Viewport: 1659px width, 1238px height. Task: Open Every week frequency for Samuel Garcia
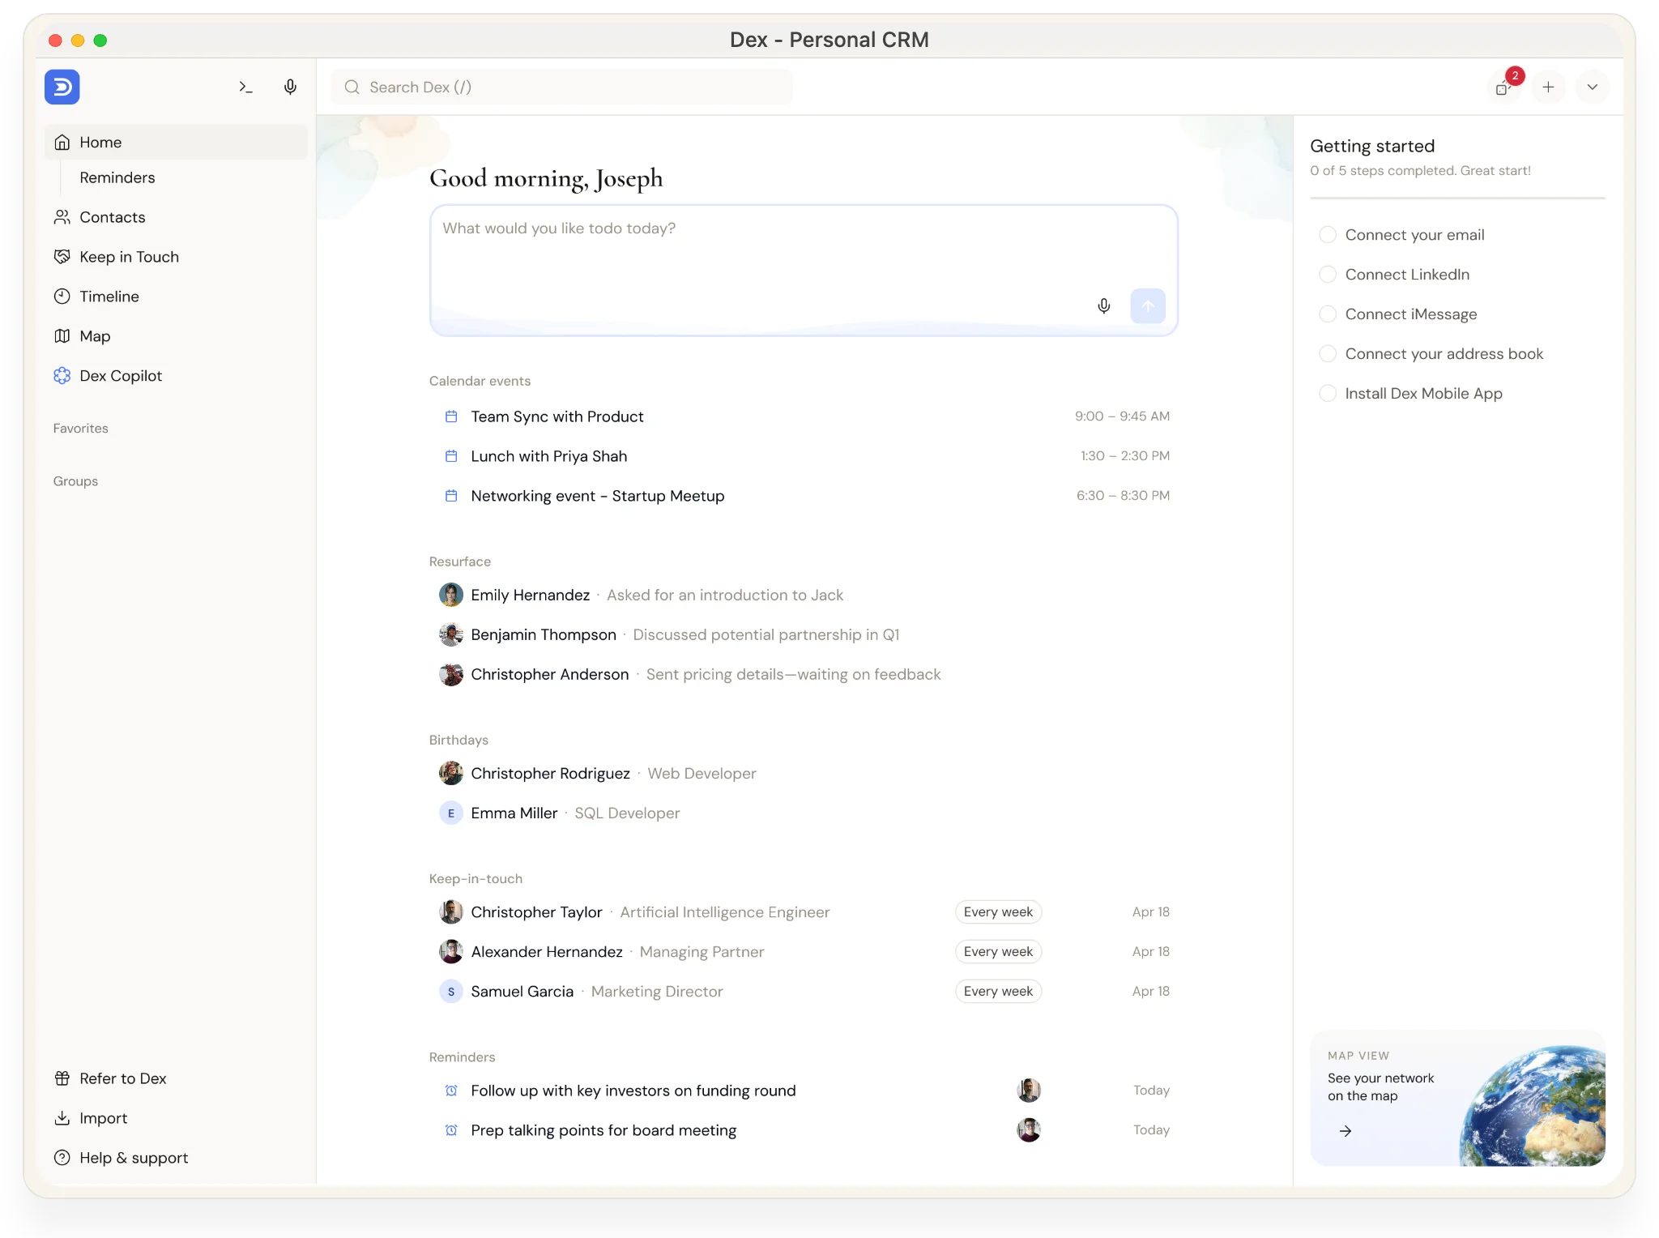[x=998, y=991]
